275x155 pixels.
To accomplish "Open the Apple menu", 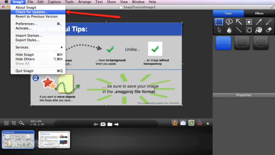I will click(6, 2).
